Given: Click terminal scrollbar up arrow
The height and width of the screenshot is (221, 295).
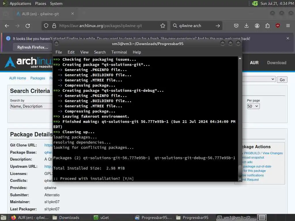Looking at the screenshot, I should [240, 58].
